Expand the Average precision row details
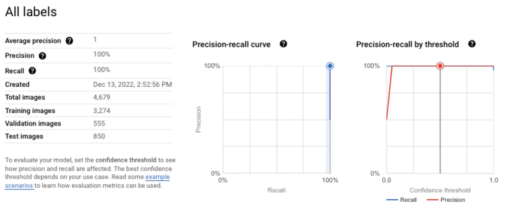Screen dimensions: 511x209 (33, 41)
